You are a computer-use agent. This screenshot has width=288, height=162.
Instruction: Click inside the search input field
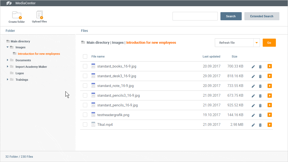click(195, 16)
